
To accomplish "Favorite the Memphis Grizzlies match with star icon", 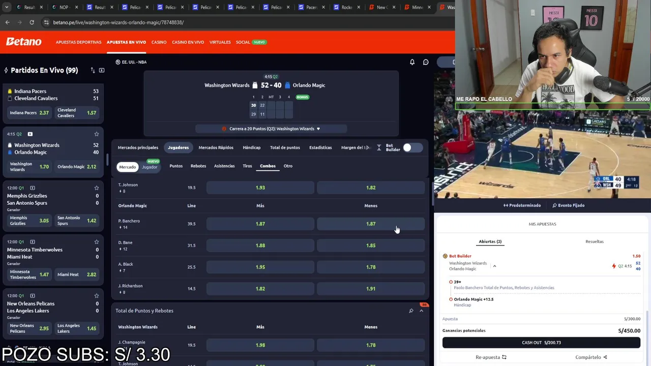I will (96, 188).
